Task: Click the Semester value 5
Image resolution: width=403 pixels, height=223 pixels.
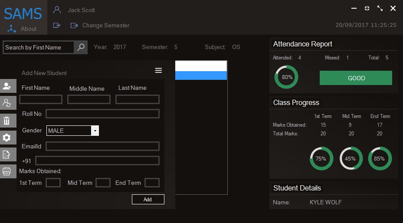Action: [x=176, y=47]
